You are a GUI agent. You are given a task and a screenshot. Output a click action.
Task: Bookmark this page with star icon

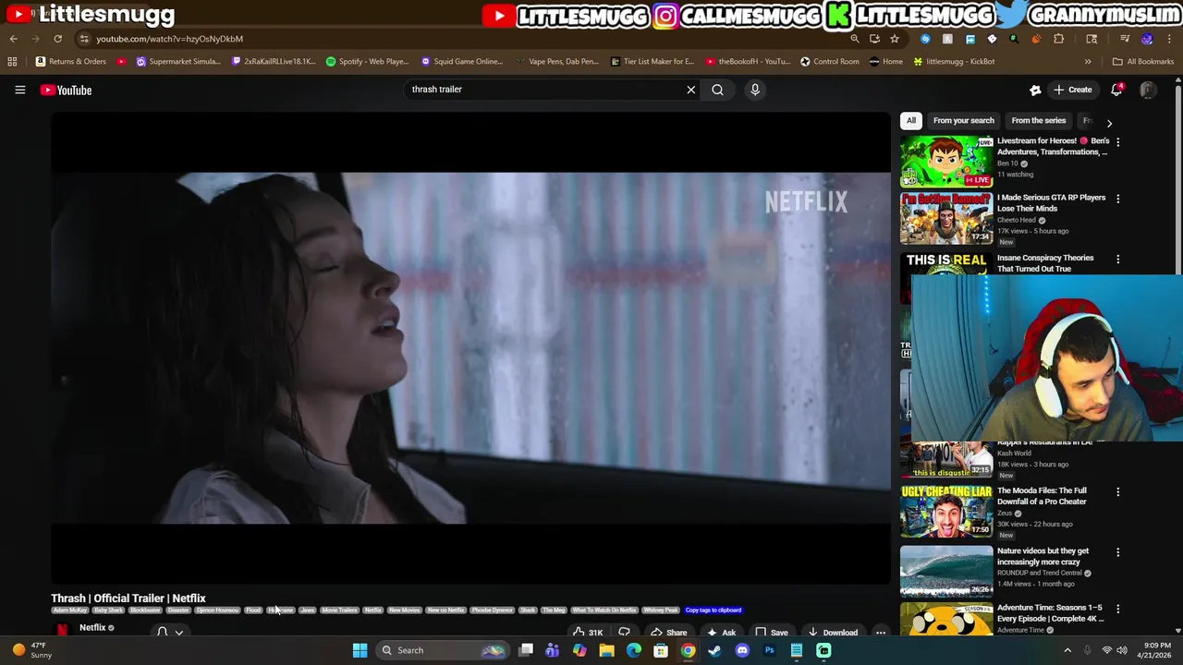895,39
